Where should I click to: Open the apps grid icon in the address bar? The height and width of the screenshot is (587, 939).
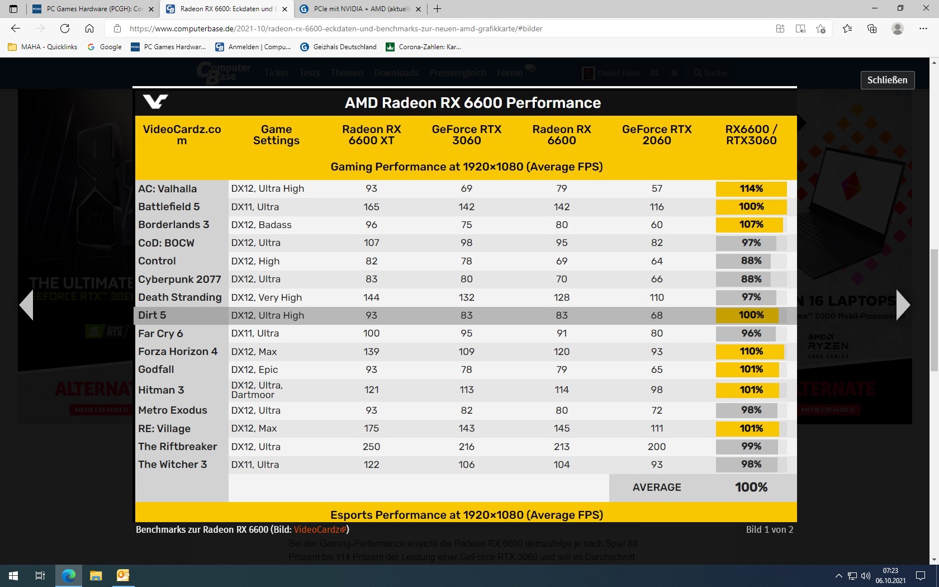click(780, 29)
